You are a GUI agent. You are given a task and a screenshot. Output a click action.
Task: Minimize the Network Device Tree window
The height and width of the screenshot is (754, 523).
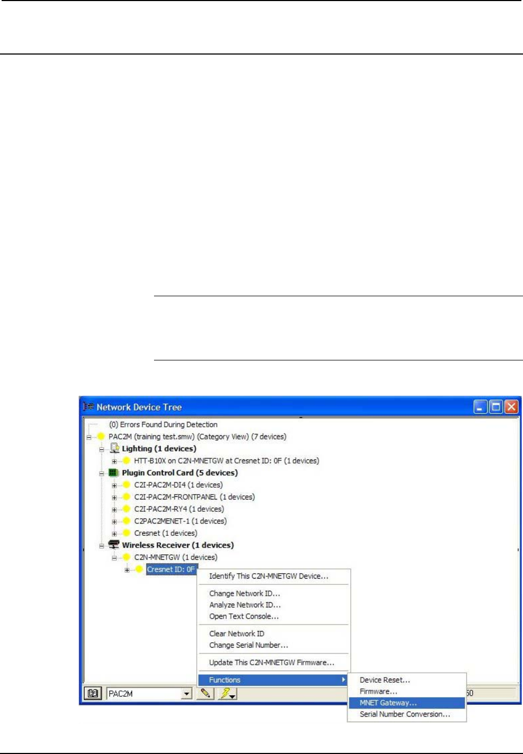point(481,407)
